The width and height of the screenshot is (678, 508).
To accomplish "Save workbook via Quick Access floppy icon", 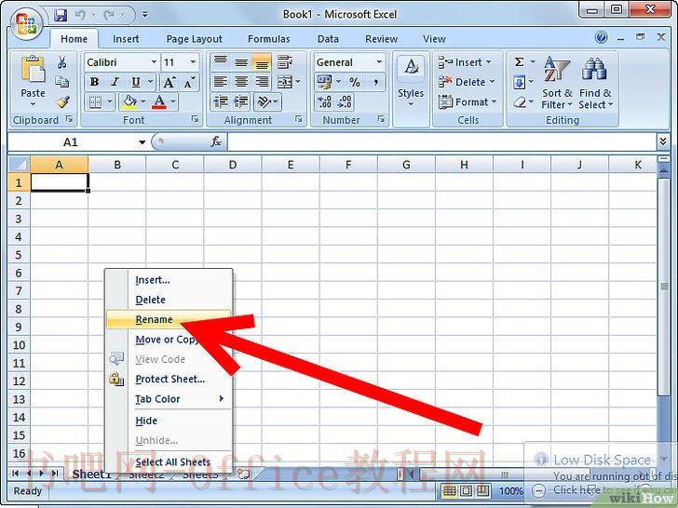I will click(x=61, y=15).
